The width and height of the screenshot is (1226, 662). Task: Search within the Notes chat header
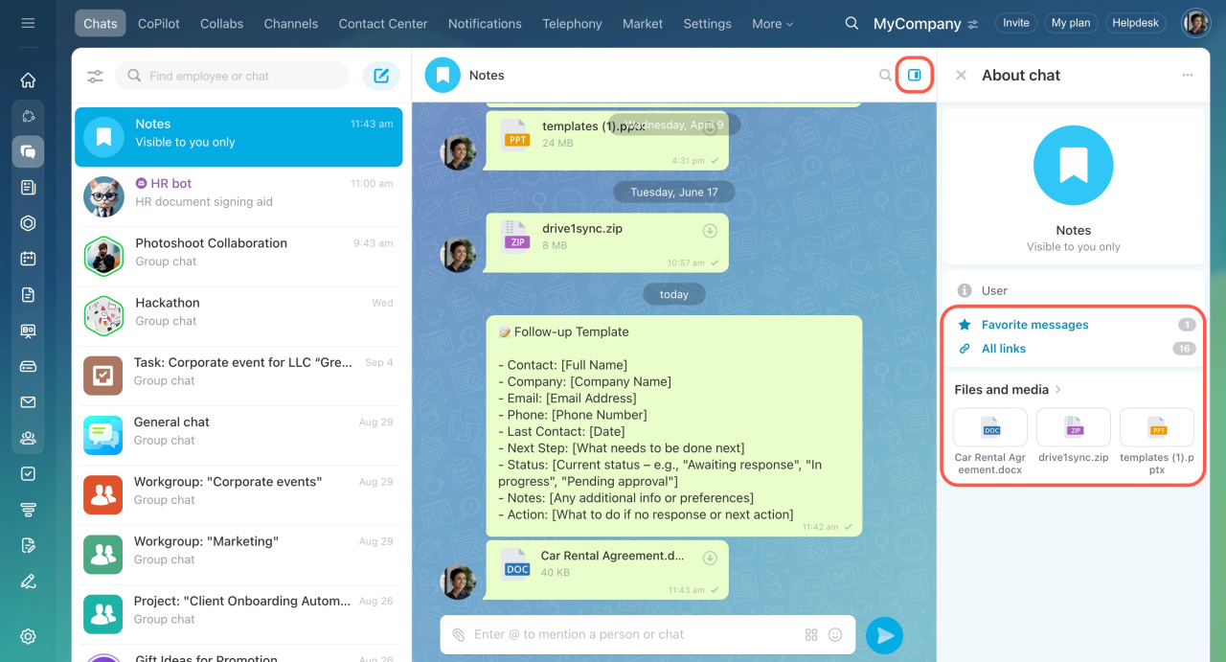point(885,75)
